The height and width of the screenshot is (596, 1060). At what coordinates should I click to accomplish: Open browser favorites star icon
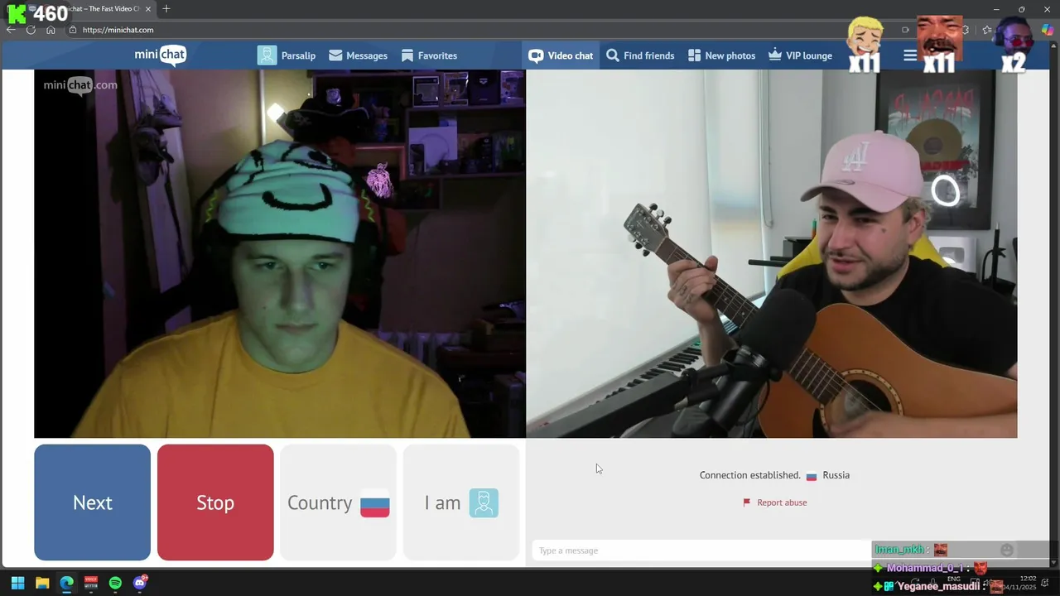click(986, 30)
